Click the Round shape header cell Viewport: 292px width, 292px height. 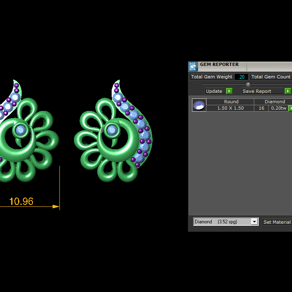point(231,102)
